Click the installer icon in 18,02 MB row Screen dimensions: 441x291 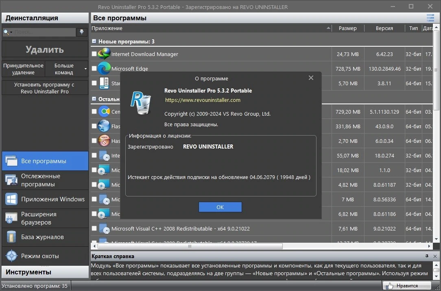[104, 170]
